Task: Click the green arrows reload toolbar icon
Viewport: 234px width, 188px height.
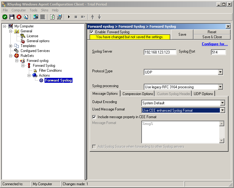Action: click(x=53, y=17)
